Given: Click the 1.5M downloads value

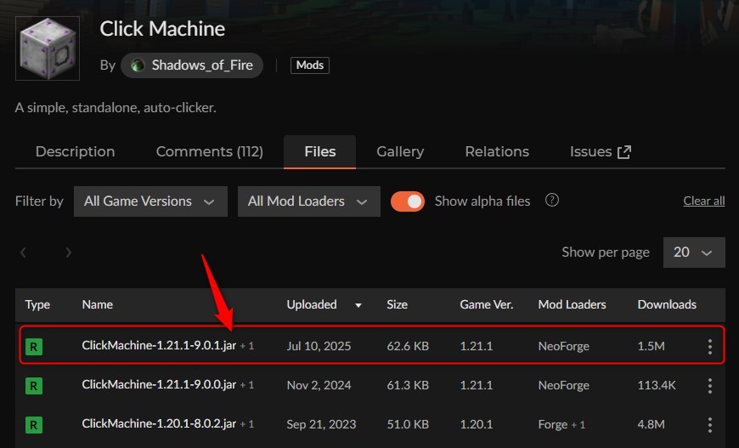Looking at the screenshot, I should tap(651, 346).
